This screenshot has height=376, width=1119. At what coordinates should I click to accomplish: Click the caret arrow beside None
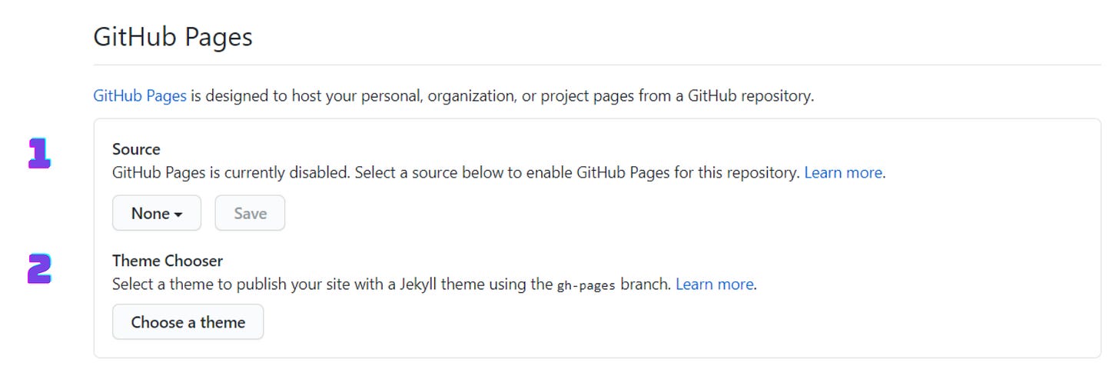click(178, 215)
